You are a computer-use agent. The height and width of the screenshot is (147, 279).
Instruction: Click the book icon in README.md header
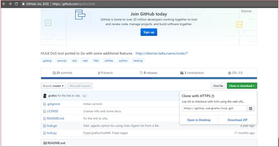45,143
